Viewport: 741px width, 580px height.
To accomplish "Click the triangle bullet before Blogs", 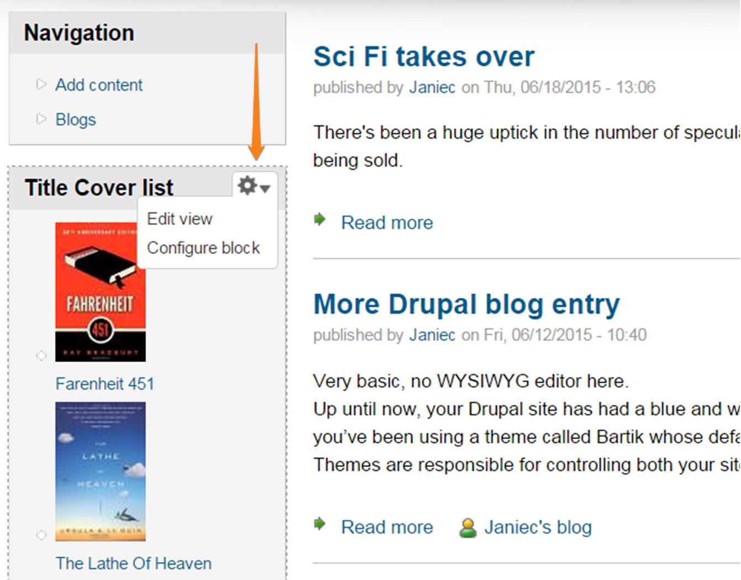I will tap(41, 118).
